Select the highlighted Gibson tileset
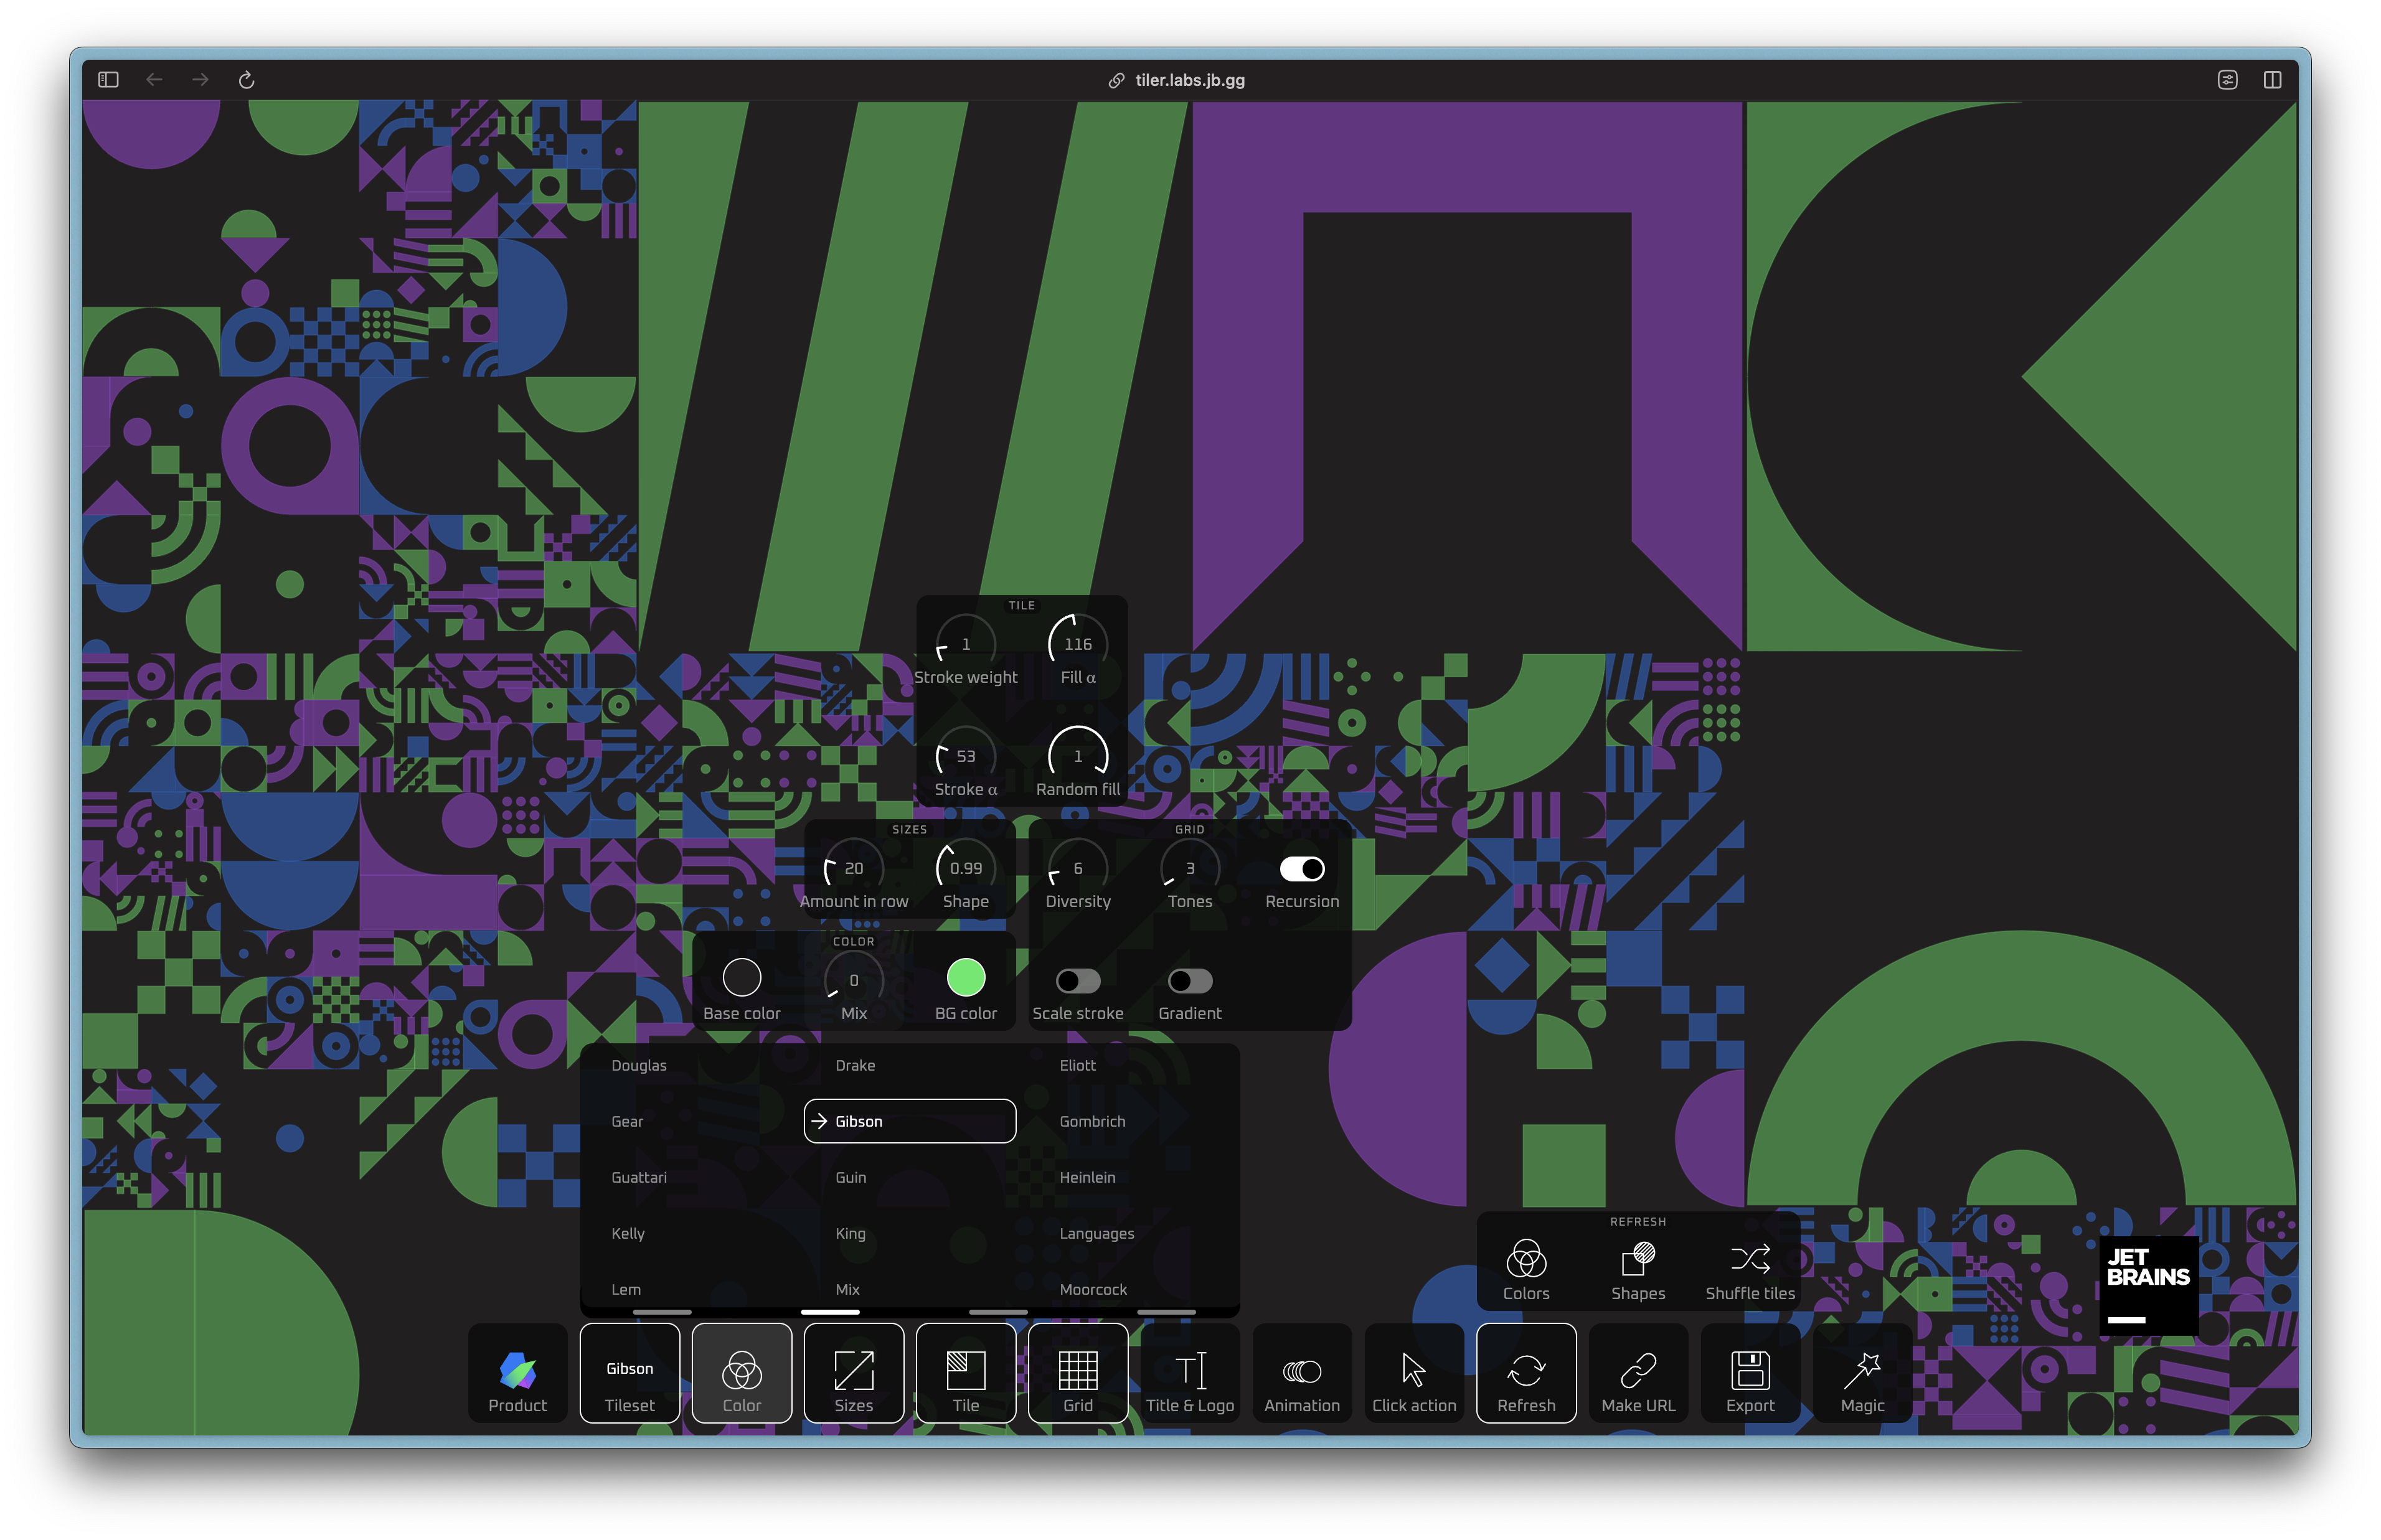2381x1540 pixels. click(909, 1121)
